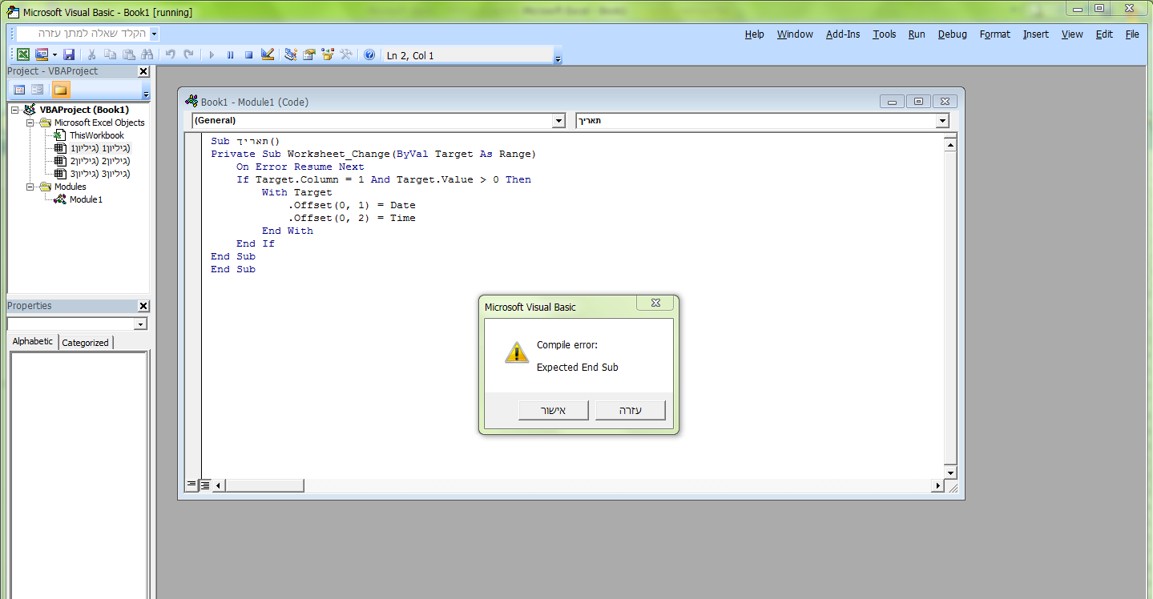Close the Properties panel
Image resolution: width=1153 pixels, height=599 pixels.
tap(143, 306)
